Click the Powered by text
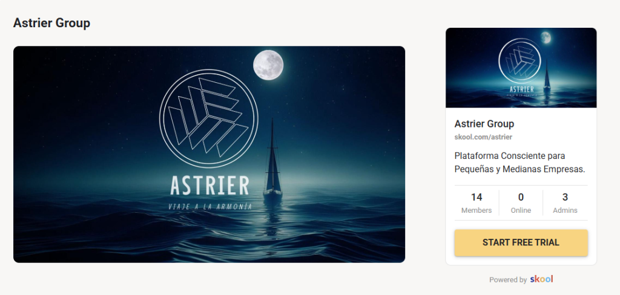 (508, 280)
